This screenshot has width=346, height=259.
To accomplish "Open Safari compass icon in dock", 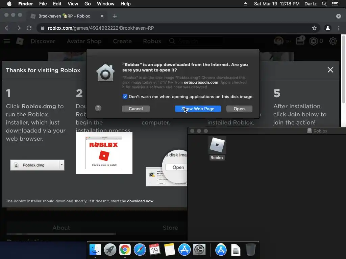I will click(140, 250).
